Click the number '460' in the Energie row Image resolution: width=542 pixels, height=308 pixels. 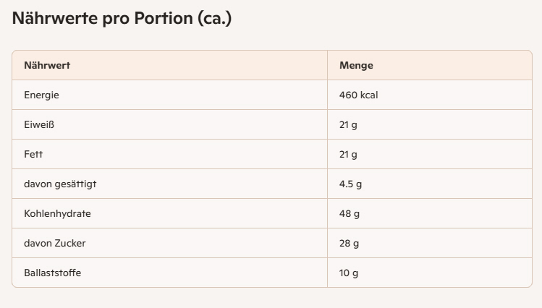tap(348, 95)
